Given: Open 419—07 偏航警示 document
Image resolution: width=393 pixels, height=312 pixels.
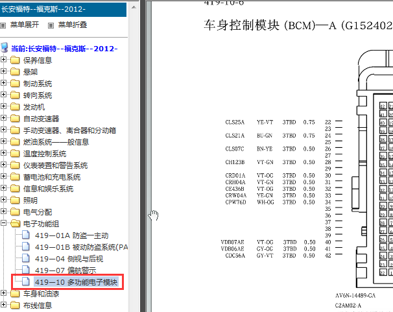Looking at the screenshot, I should (65, 270).
